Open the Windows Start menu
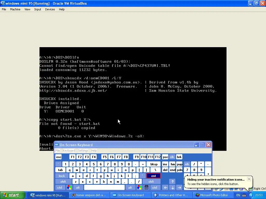The image size is (266, 199). (12, 195)
